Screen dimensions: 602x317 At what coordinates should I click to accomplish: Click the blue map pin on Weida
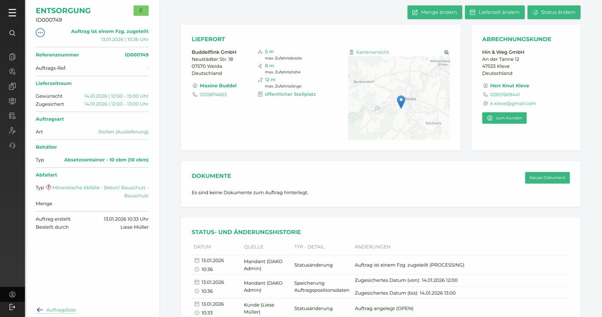(x=401, y=101)
